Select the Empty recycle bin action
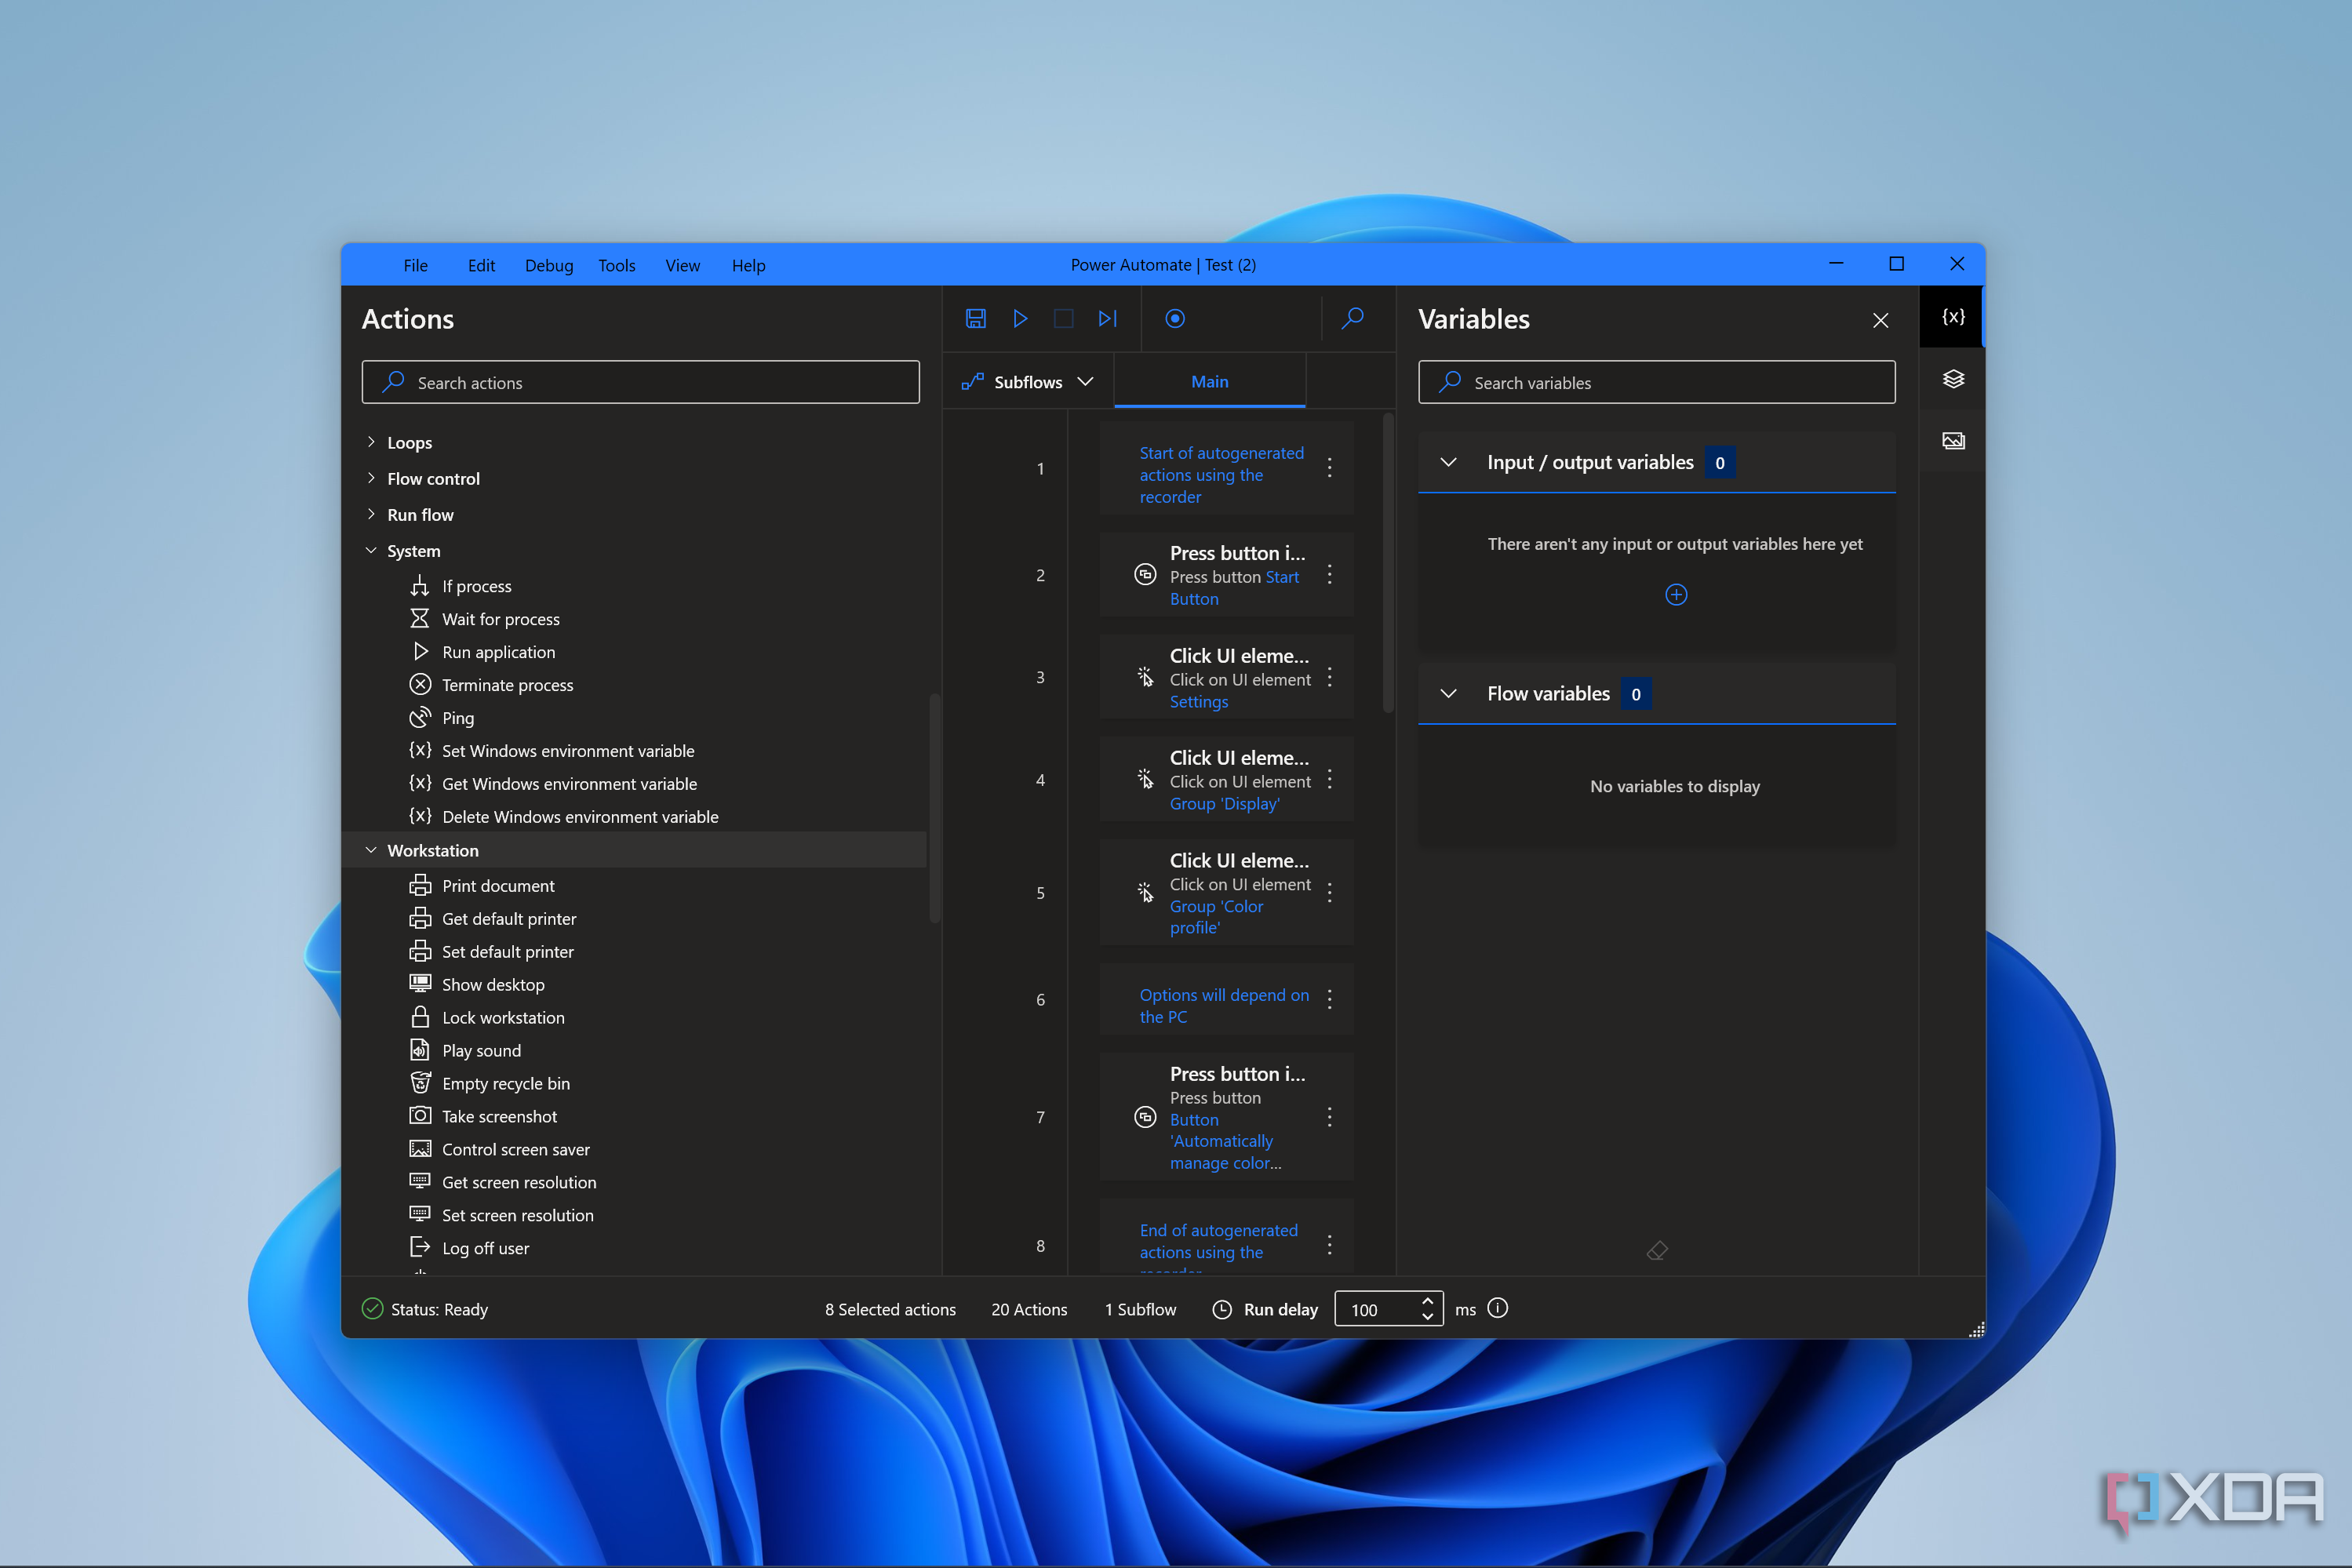 click(x=506, y=1083)
